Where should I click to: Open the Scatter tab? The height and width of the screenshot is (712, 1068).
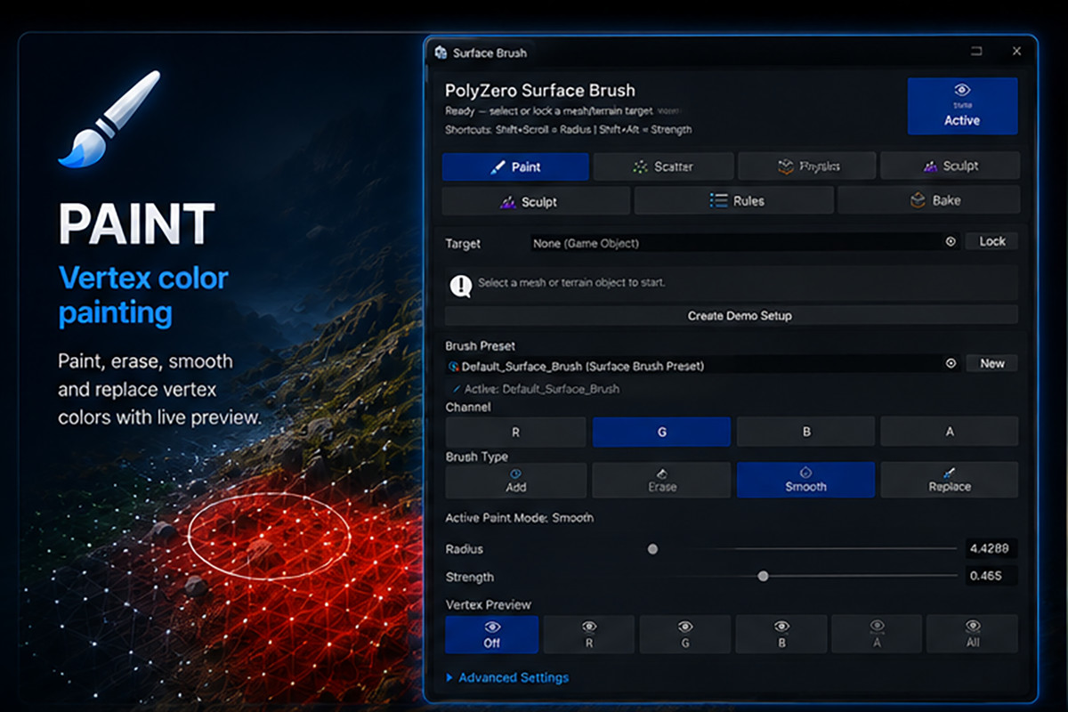point(663,166)
